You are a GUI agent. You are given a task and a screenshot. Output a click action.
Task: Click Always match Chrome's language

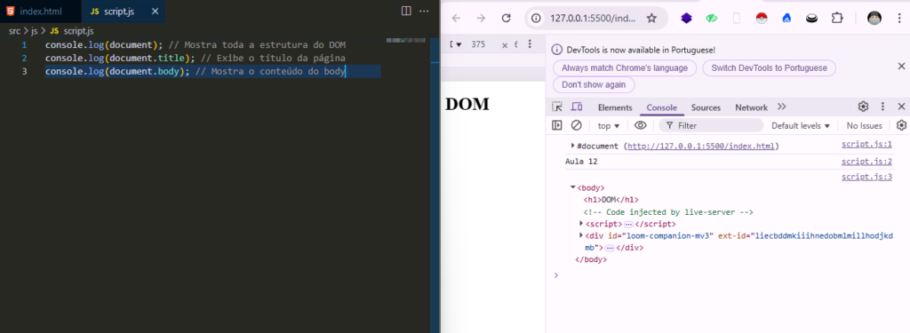[x=625, y=67]
